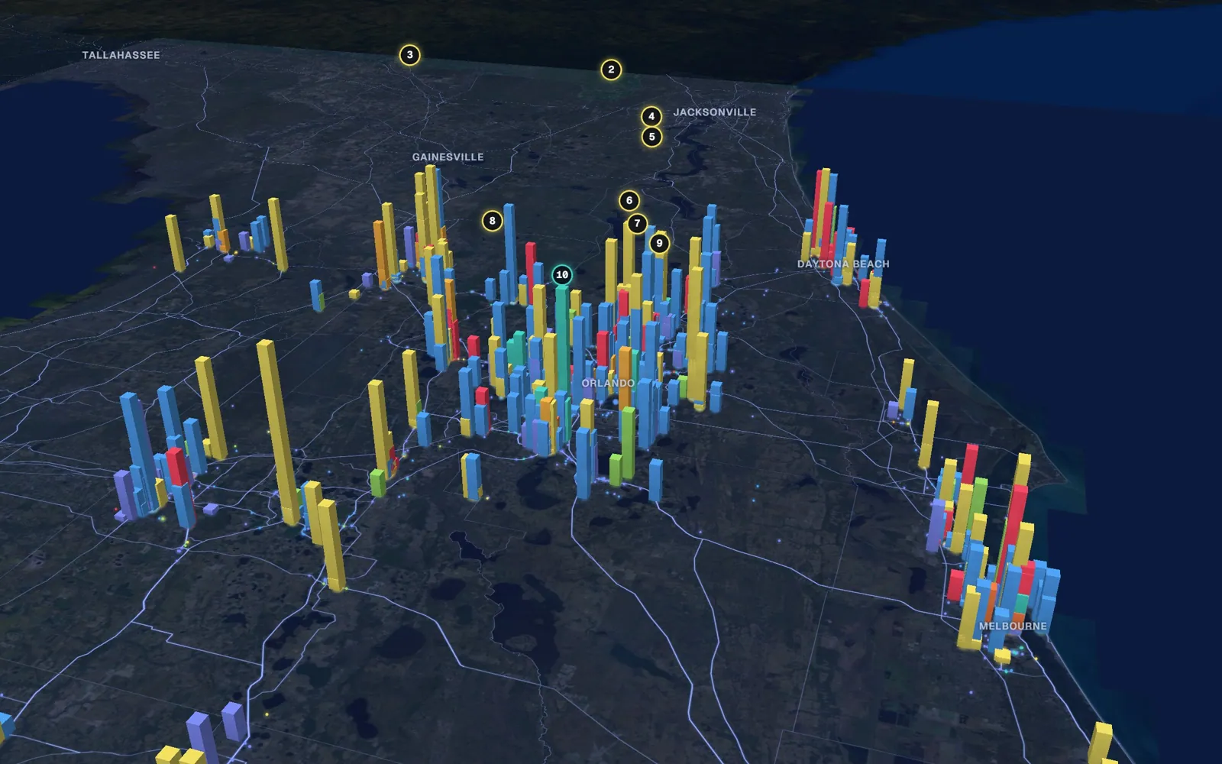Select map marker number 5
This screenshot has height=764, width=1222.
point(651,137)
